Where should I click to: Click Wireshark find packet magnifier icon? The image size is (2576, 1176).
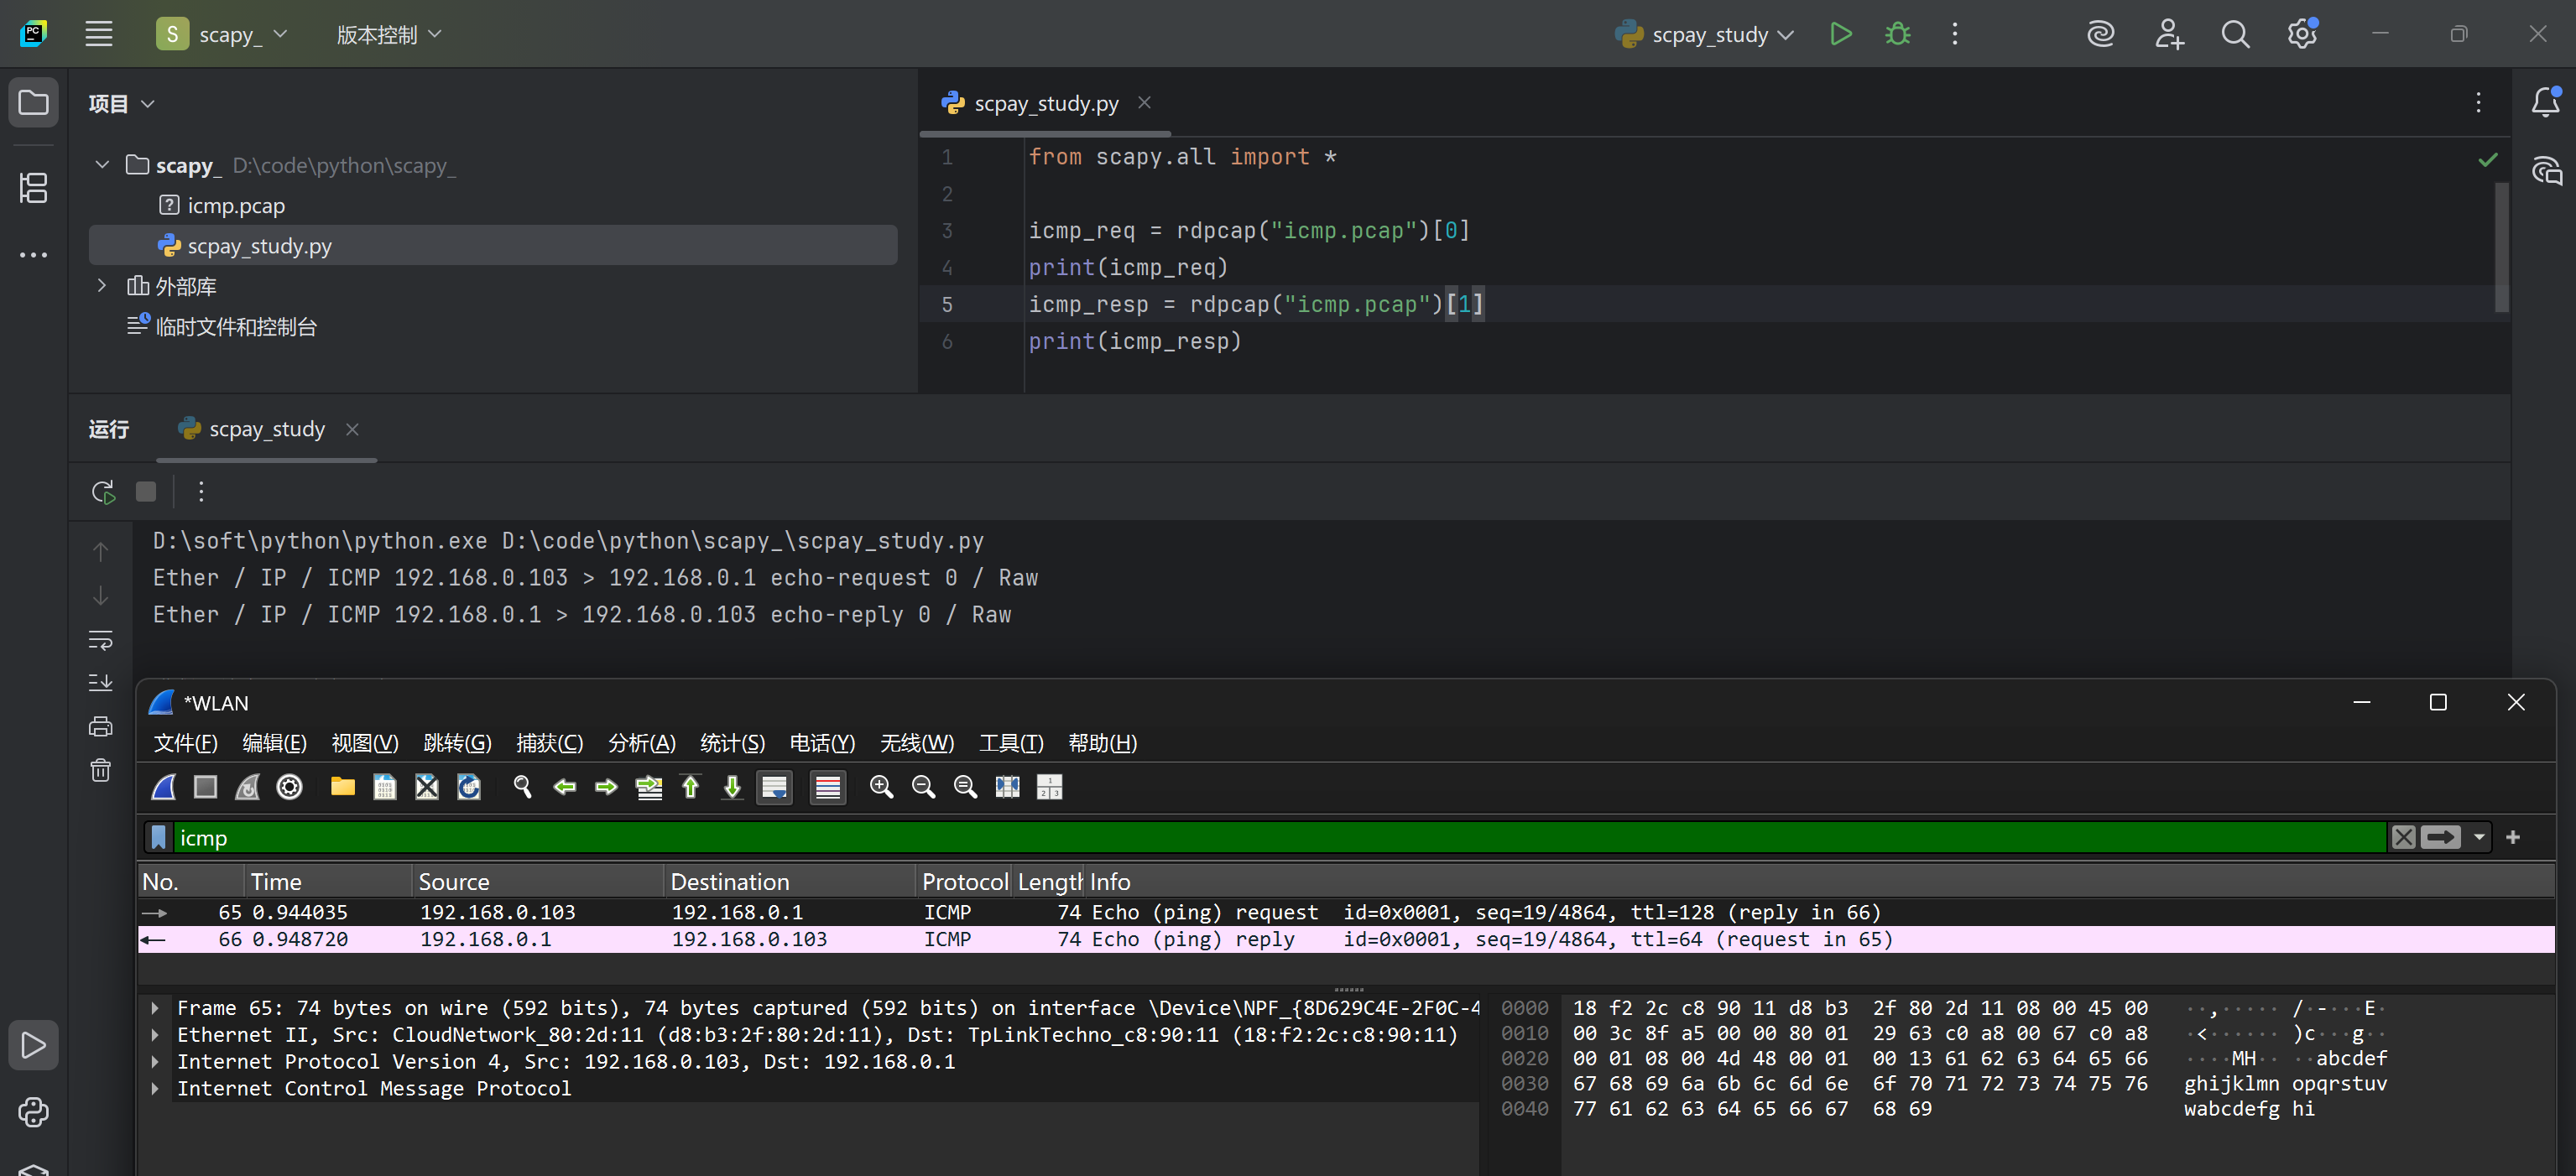522,787
